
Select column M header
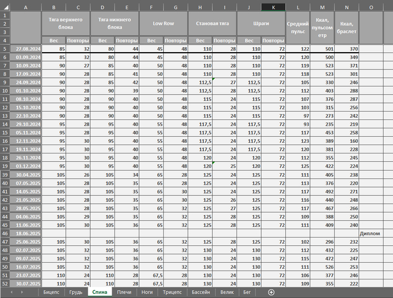322,7
